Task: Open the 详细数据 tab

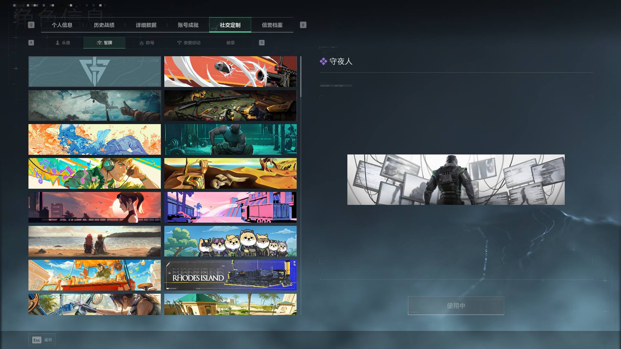Action: coord(146,25)
